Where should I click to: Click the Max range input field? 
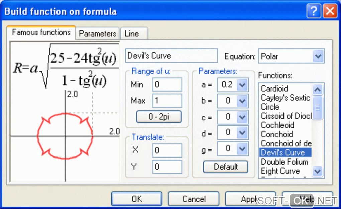(x=167, y=101)
